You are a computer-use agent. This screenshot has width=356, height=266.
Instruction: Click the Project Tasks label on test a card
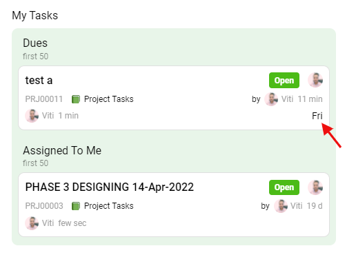(109, 99)
